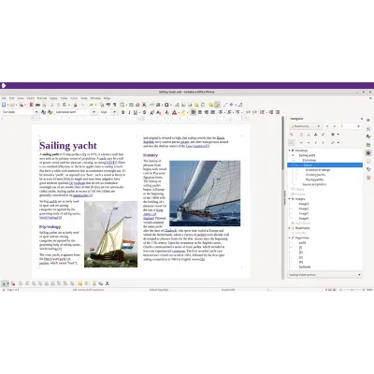Toggle italic formatting
Screen dimensions: 374x374
click(x=129, y=112)
